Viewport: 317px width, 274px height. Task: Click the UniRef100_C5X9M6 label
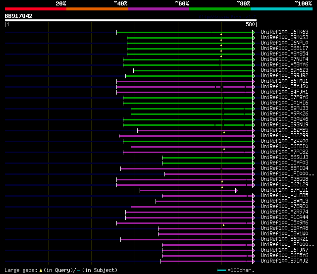[284, 223]
